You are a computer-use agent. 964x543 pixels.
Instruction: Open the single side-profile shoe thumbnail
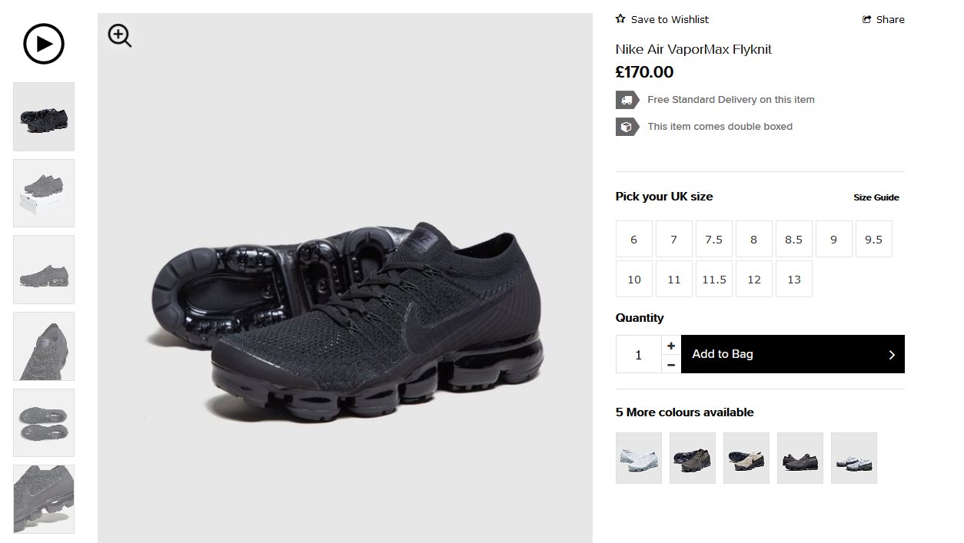click(x=44, y=270)
